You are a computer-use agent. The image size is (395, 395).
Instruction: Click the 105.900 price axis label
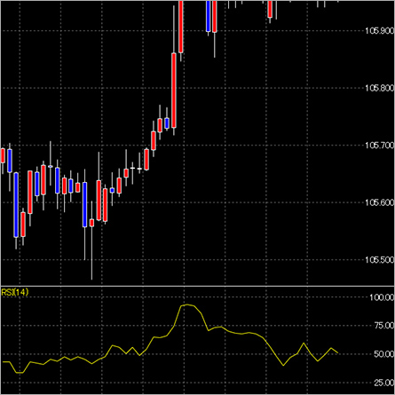pos(380,30)
